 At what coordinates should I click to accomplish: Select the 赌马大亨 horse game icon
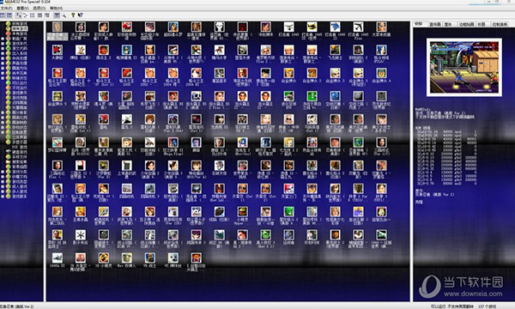(219, 50)
